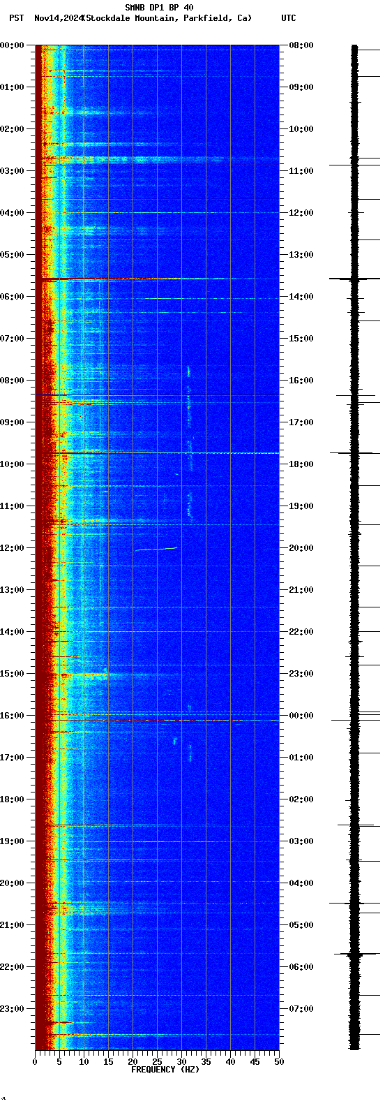Click the '15:00' PST time label
This screenshot has height=1106, width=385.
click(12, 674)
